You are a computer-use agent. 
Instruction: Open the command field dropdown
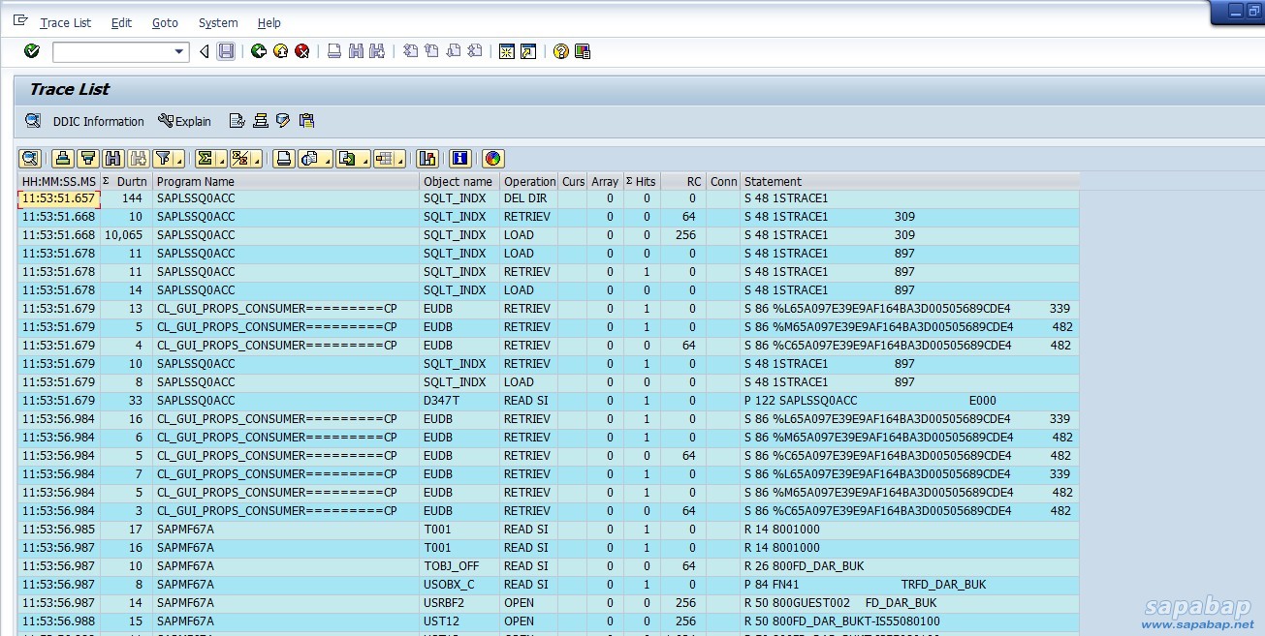click(178, 52)
